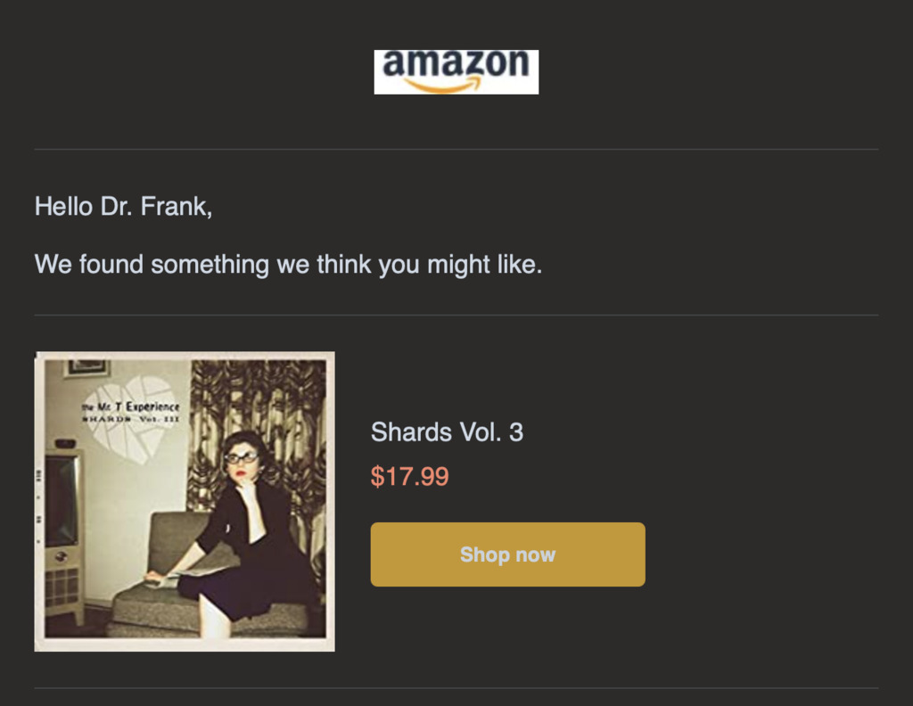Click the woman's glasses on the cover
Screen dimensions: 913x706
(x=240, y=457)
